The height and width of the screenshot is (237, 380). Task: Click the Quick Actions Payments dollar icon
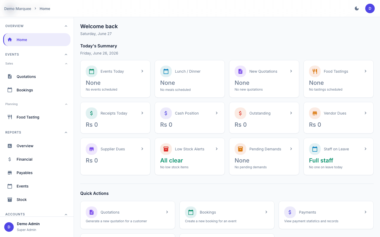coord(290,212)
